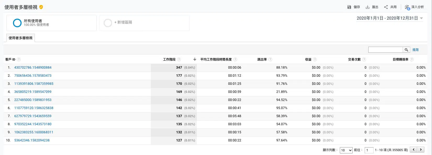Click the 前往 page number field
Viewport: 432px width, 155px height.
click(369, 150)
